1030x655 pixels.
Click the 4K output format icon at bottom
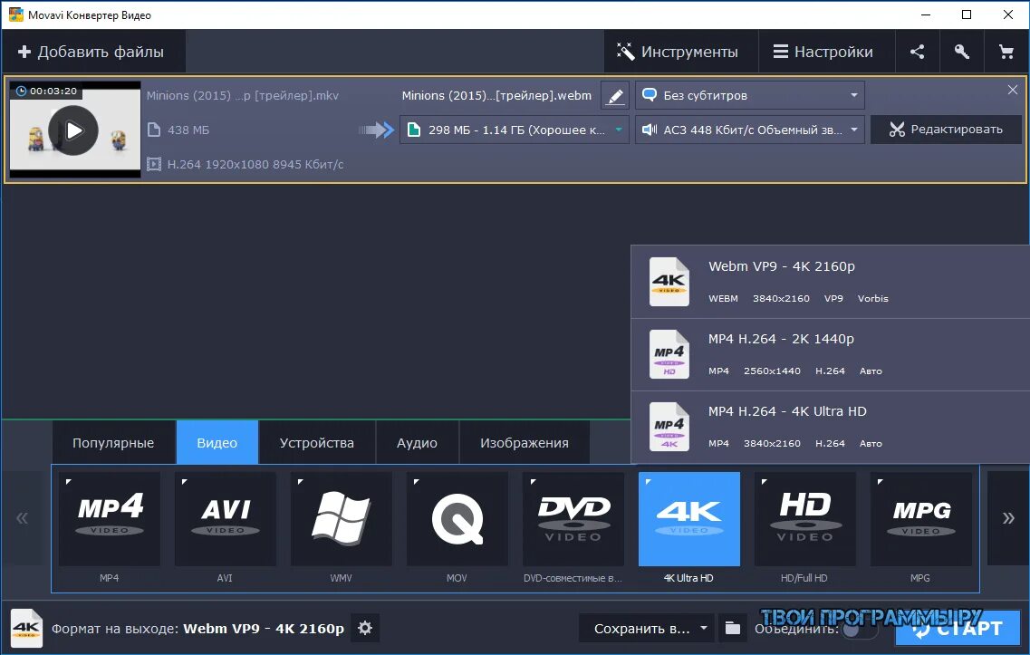[27, 629]
